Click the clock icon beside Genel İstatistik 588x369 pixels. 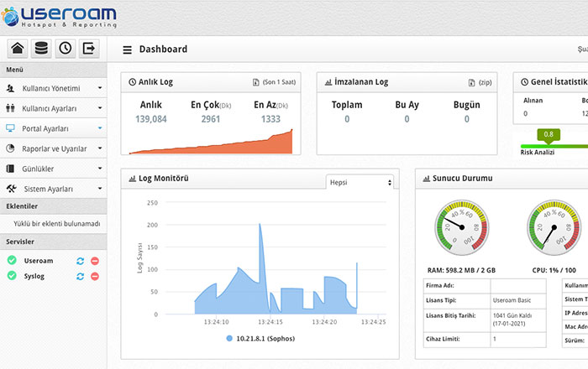click(525, 82)
